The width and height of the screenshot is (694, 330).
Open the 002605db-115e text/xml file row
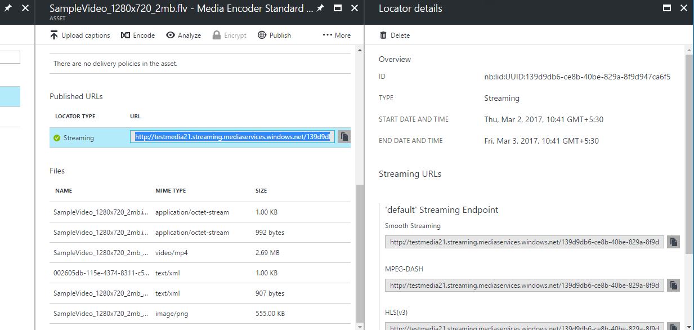(x=200, y=273)
